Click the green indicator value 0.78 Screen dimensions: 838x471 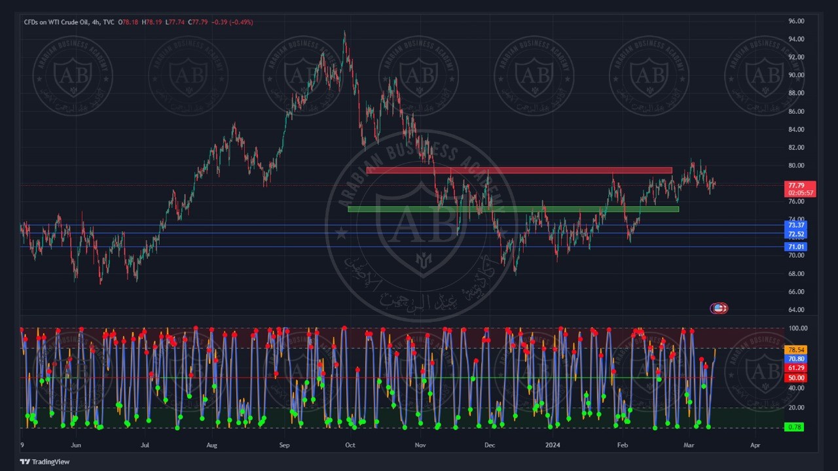(795, 427)
